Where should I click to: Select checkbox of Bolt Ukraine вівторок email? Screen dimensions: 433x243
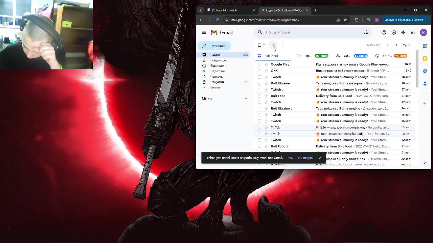pyautogui.click(x=259, y=83)
